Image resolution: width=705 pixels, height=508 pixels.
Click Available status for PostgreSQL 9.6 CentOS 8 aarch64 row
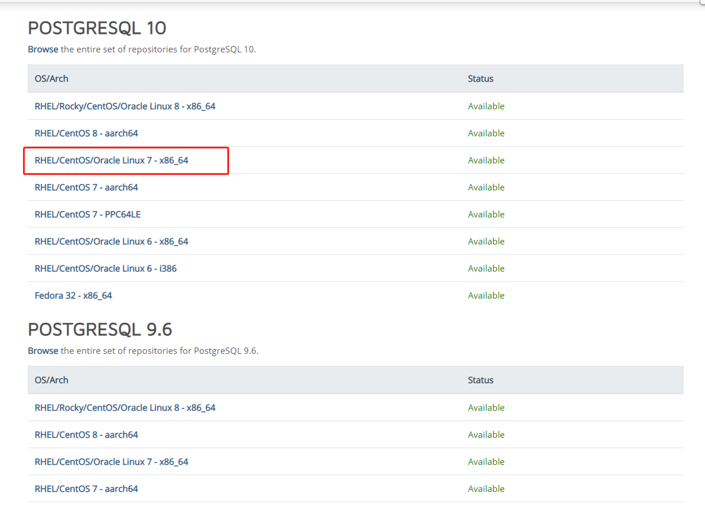click(486, 435)
